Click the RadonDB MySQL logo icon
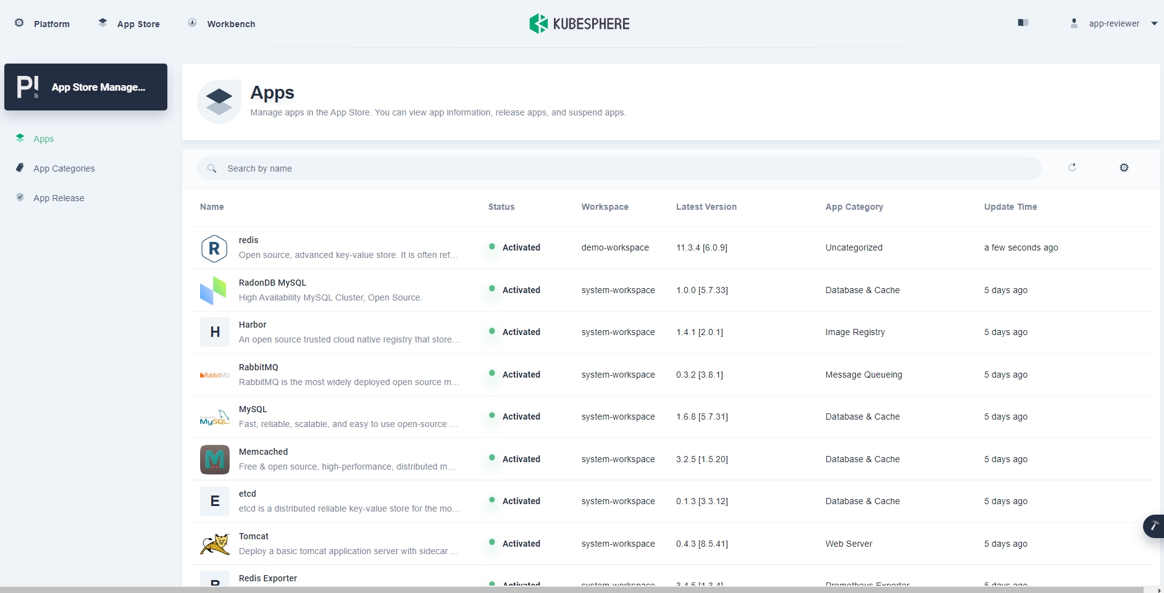The height and width of the screenshot is (593, 1164). pyautogui.click(x=214, y=291)
